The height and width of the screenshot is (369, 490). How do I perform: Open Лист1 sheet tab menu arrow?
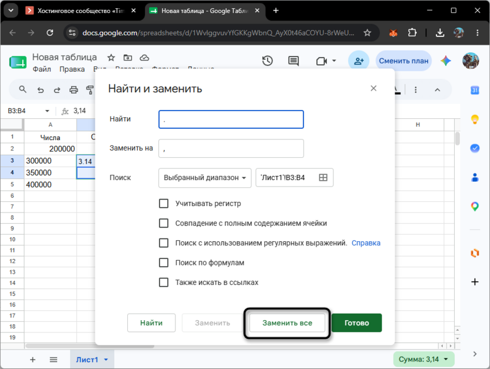(106, 360)
